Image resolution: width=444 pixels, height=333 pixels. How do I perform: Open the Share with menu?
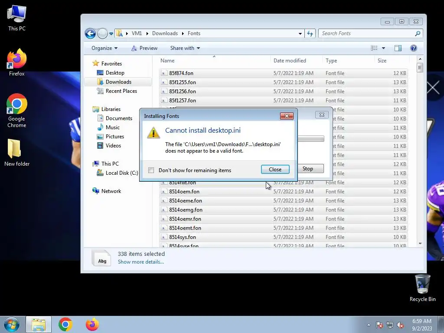(185, 48)
